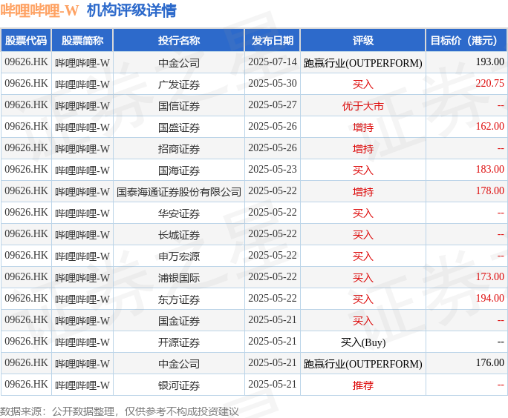The image size is (508, 418).
Task: Click the 推荐 rating for 银河证券
Action: (363, 385)
